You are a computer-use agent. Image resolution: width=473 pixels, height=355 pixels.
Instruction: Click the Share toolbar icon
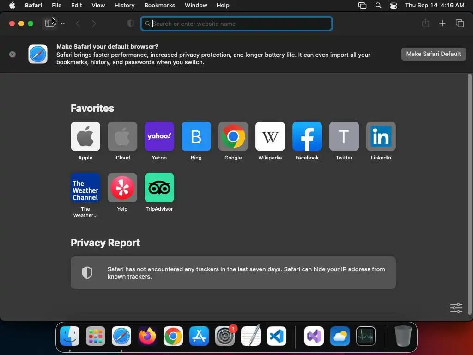point(425,23)
